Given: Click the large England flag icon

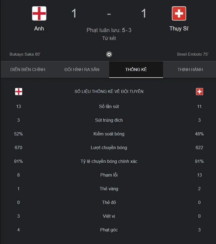Looking at the screenshot, I should point(39,13).
